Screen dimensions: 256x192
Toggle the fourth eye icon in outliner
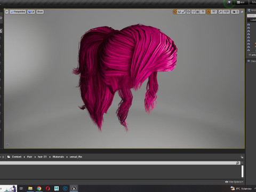point(249,34)
